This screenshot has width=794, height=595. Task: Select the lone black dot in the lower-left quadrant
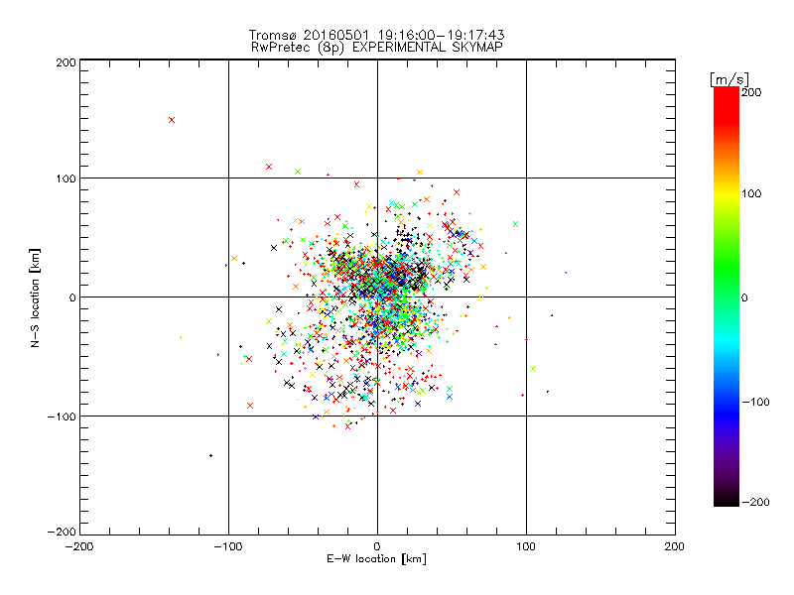click(x=210, y=456)
